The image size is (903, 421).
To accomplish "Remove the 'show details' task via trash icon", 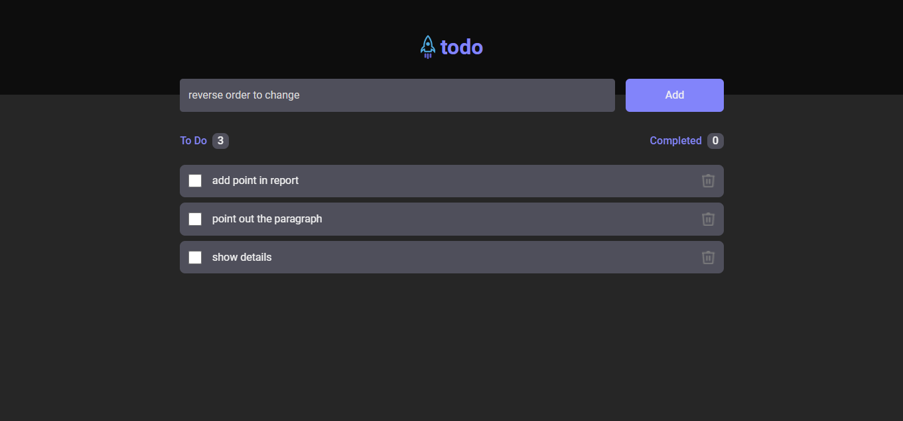I will 708,257.
